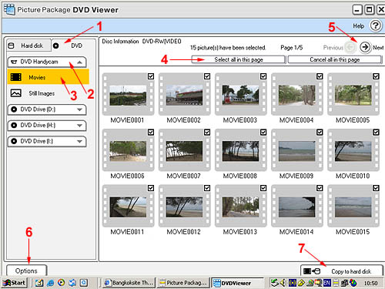Image resolution: width=385 pixels, height=289 pixels.
Task: Launch Windows Media Player from quick launch
Action: click(61, 283)
